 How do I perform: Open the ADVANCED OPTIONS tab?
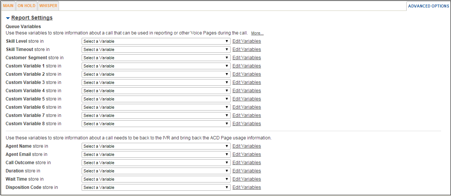point(428,6)
